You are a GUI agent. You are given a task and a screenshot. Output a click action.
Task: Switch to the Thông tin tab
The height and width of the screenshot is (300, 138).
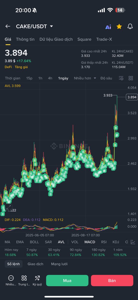[25, 39]
